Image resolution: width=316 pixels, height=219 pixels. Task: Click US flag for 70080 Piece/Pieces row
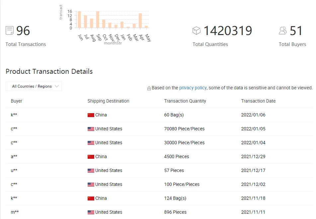click(91, 129)
